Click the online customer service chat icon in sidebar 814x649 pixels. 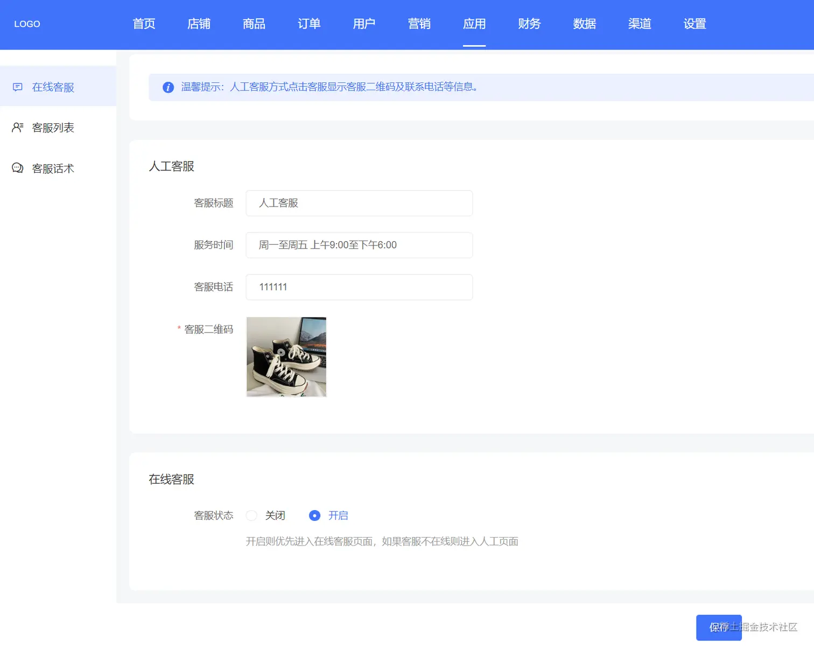pyautogui.click(x=18, y=87)
